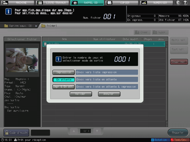Image resolution: width=190 pixels, height=142 pixels.
Task: Enable Multi sél. mode
Action: point(179,41)
